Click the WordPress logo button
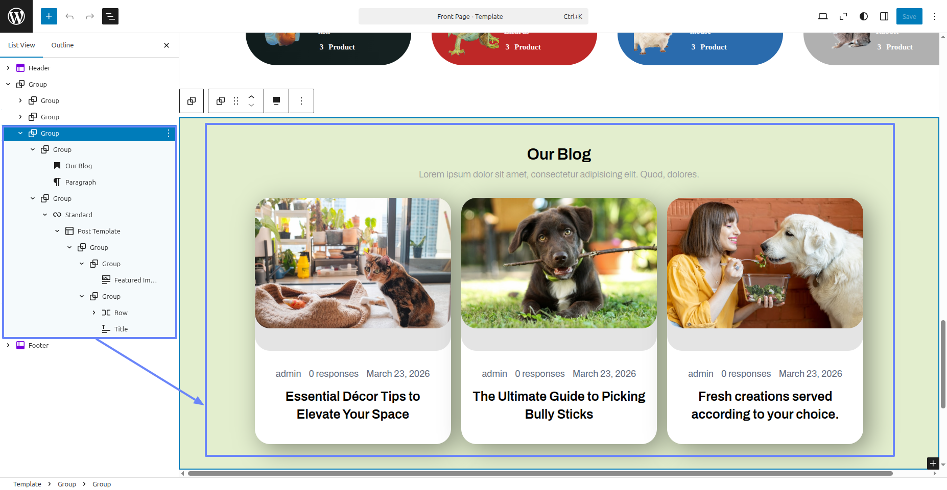The height and width of the screenshot is (490, 947). click(x=16, y=16)
